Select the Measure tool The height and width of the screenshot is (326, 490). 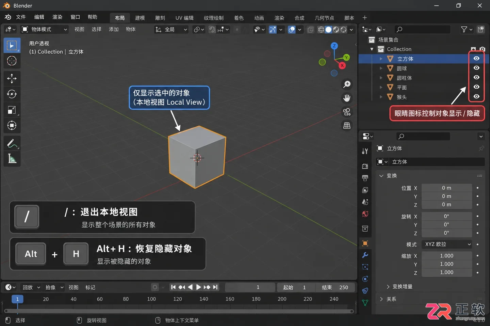(12, 159)
